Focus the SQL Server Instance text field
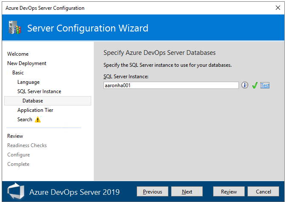Viewport: 286px width, 202px height. (171, 85)
